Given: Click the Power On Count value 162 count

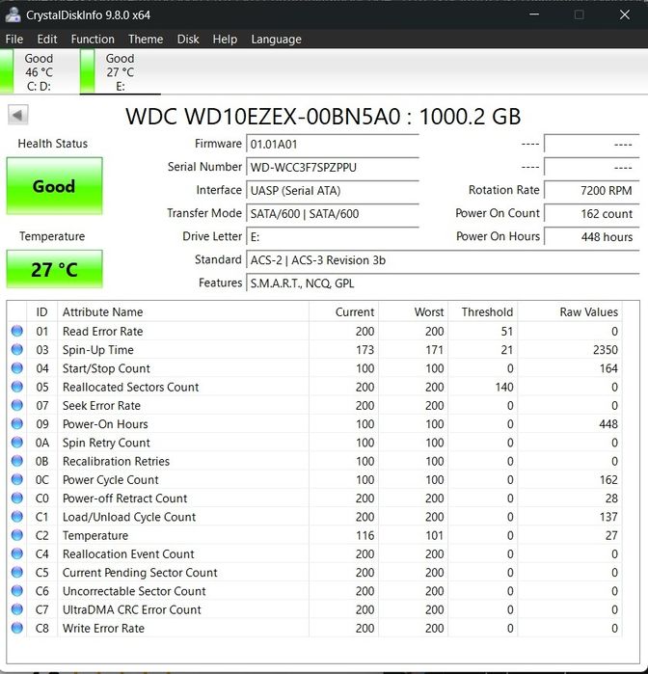Looking at the screenshot, I should tap(592, 213).
